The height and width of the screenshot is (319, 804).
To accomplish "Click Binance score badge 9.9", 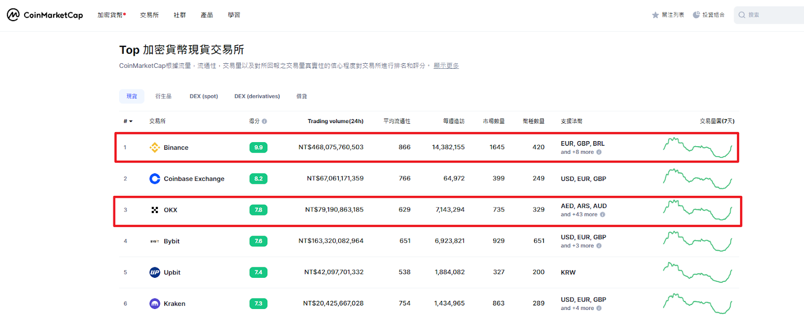I will 258,148.
